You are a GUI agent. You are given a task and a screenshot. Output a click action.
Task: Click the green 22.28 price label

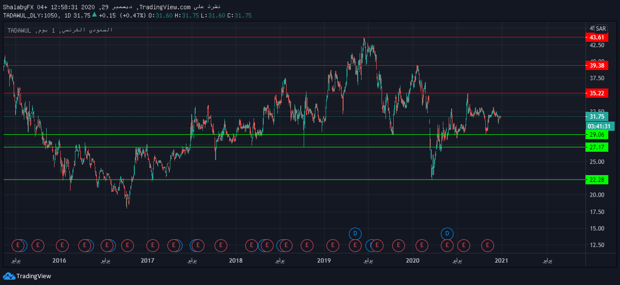click(597, 180)
